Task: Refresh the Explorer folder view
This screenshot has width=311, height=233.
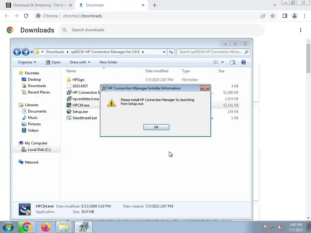Action: (171, 52)
